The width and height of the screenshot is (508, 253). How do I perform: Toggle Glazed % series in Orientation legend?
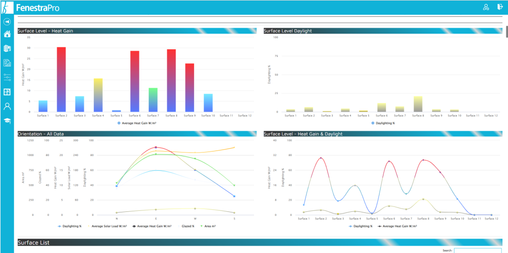pos(186,226)
